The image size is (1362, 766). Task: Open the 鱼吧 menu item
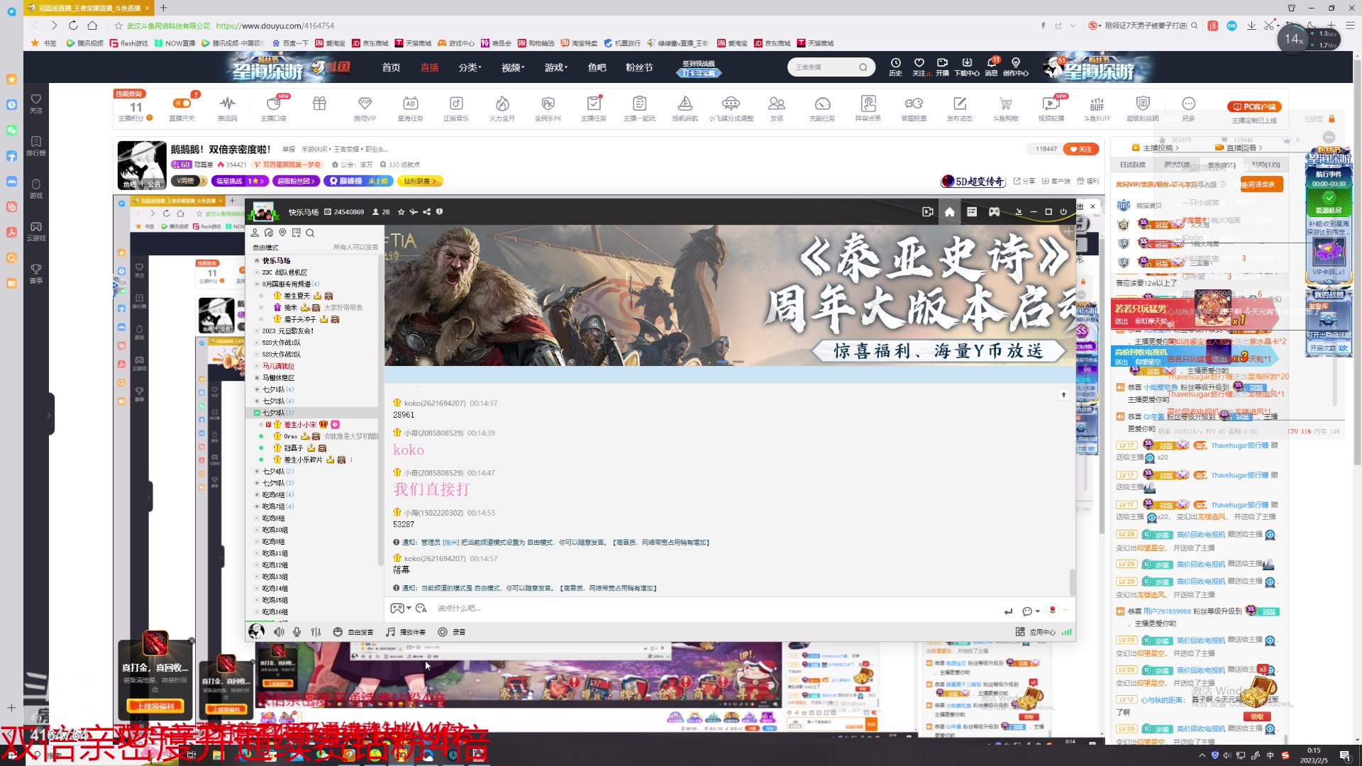point(597,67)
